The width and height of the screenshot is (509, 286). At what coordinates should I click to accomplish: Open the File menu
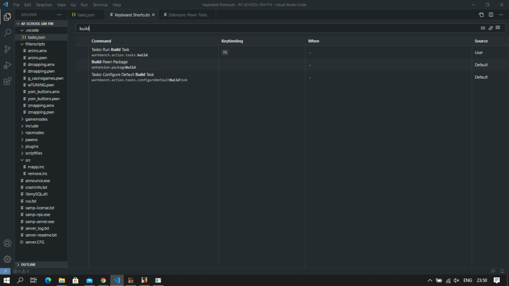click(x=16, y=5)
